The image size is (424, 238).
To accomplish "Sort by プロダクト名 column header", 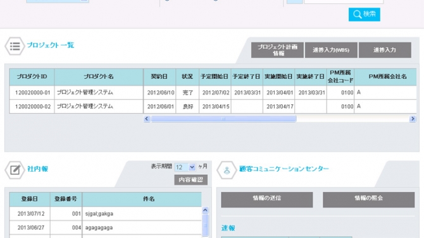I will (99, 77).
